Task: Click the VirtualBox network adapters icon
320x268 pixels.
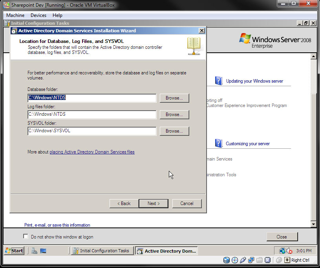Action: [x=251, y=260]
